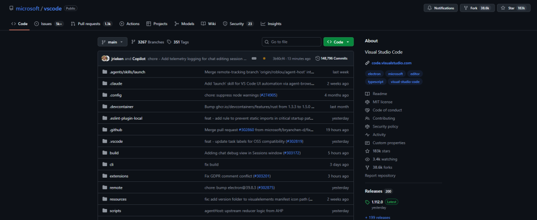Image resolution: width=537 pixels, height=220 pixels.
Task: Click folder icon for resources
Action: coord(105,199)
